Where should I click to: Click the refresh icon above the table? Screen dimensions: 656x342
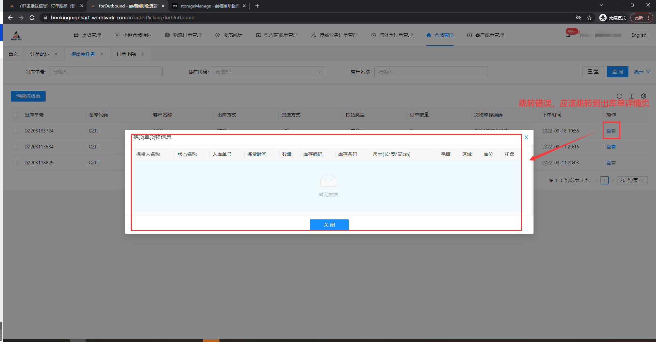pos(619,96)
